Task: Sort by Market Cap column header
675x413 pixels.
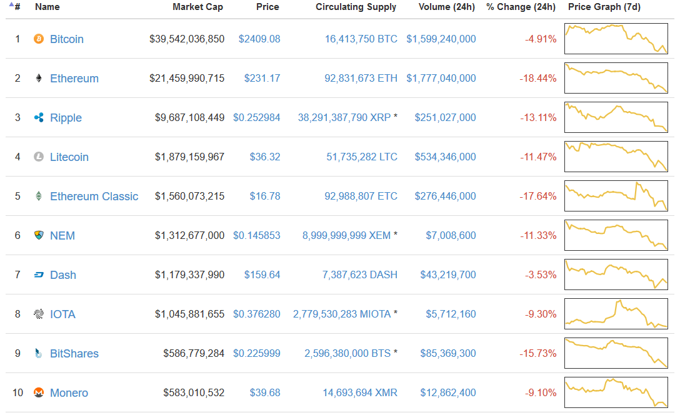Action: pos(197,7)
